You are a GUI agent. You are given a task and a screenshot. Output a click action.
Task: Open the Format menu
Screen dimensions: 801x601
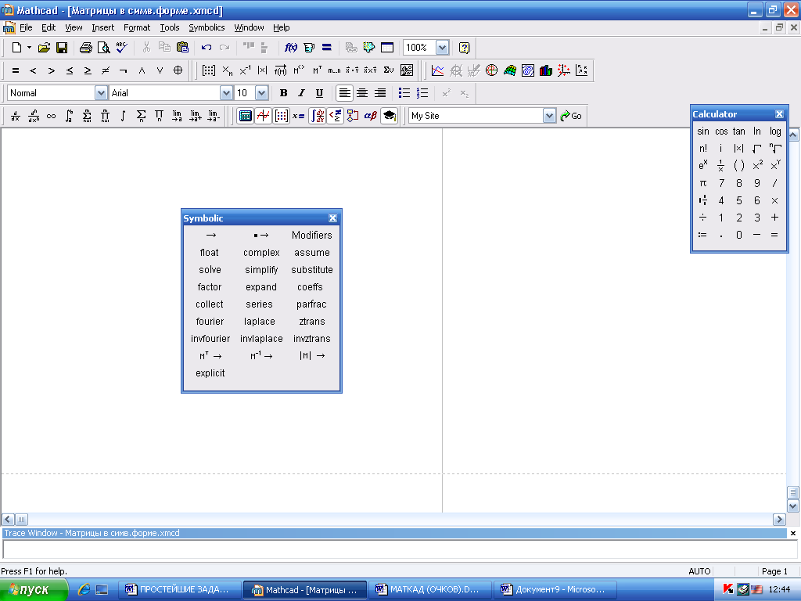(x=137, y=27)
